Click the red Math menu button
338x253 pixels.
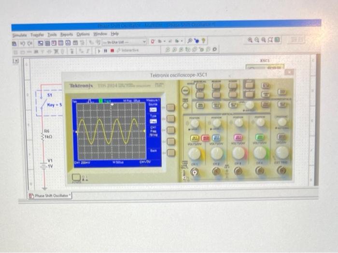pos(205,138)
